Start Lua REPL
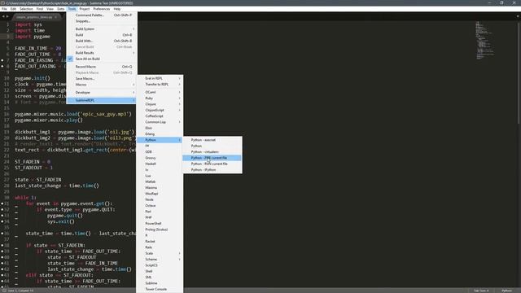The image size is (521, 293). click(160, 176)
